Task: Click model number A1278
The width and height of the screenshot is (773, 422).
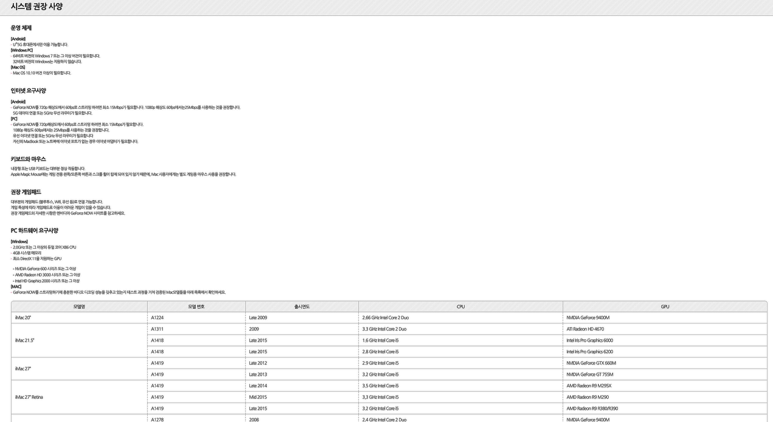Action: coord(158,420)
